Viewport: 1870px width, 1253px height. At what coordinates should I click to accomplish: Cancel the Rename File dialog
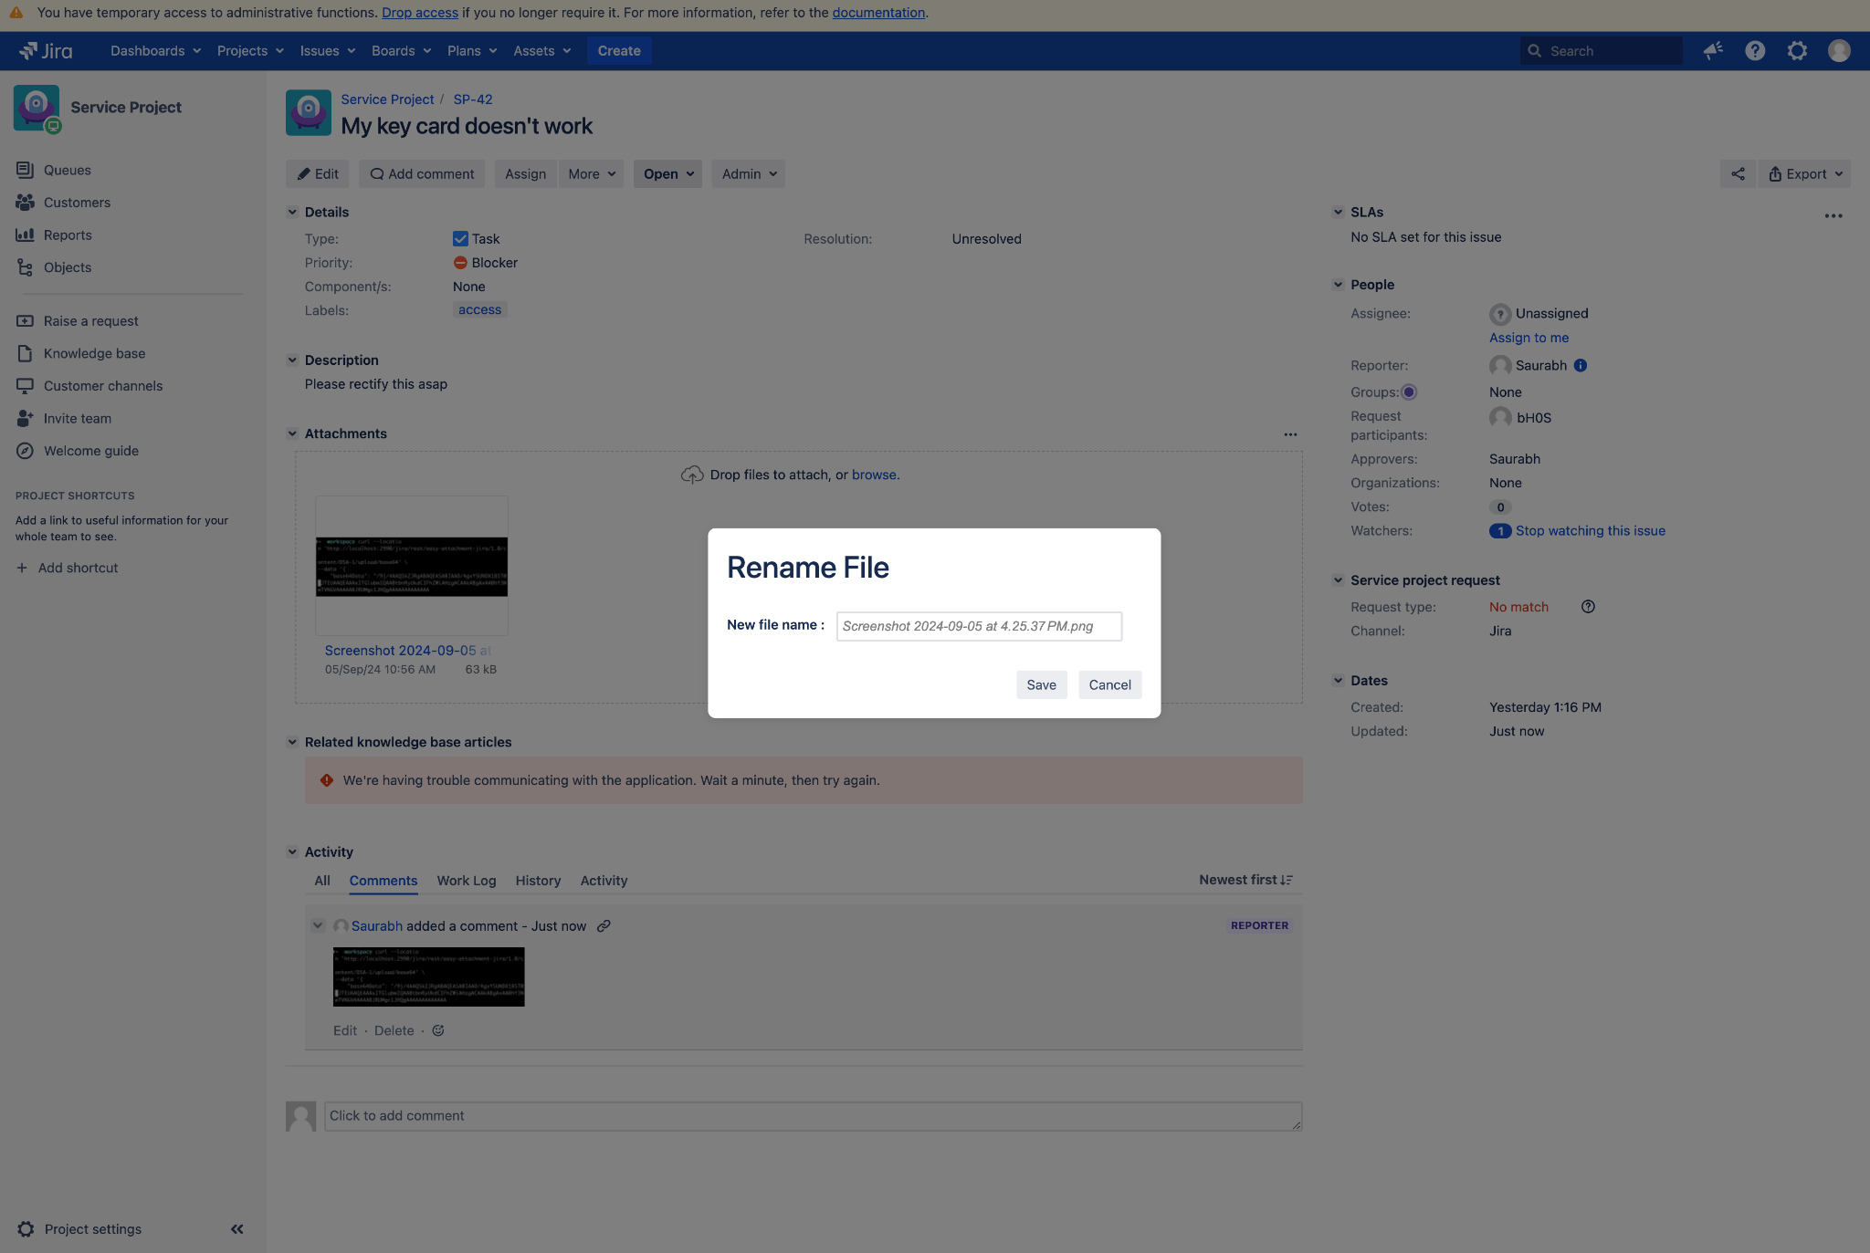pyautogui.click(x=1109, y=685)
